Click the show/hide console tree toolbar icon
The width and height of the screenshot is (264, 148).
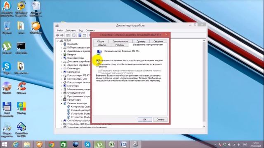tap(68, 35)
